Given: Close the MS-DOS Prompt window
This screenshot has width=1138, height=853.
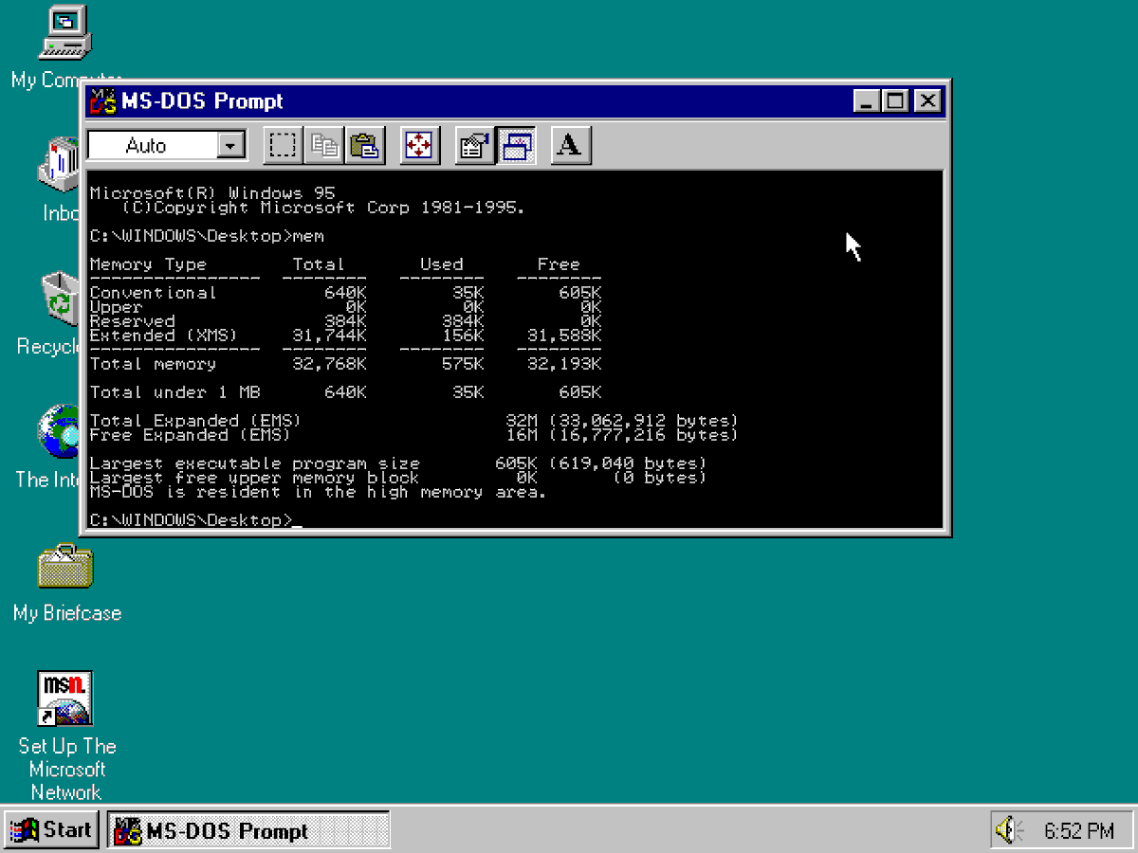Looking at the screenshot, I should pyautogui.click(x=928, y=100).
